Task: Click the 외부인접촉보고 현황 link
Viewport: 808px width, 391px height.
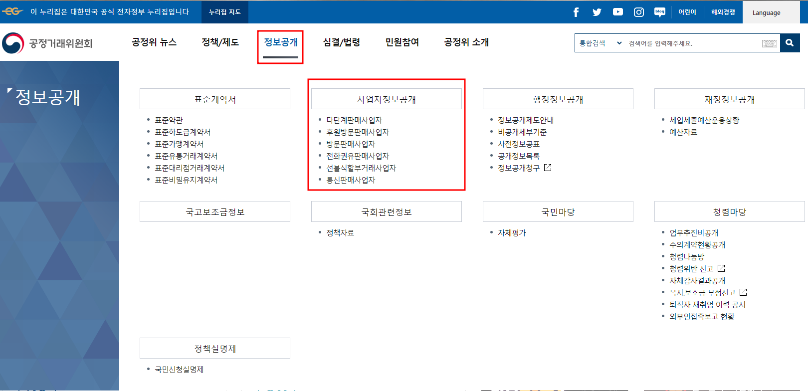Action: click(702, 317)
